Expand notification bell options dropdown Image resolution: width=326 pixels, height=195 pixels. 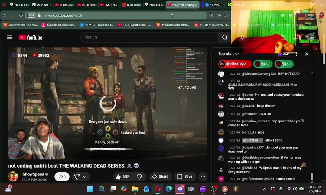pyautogui.click(x=85, y=177)
